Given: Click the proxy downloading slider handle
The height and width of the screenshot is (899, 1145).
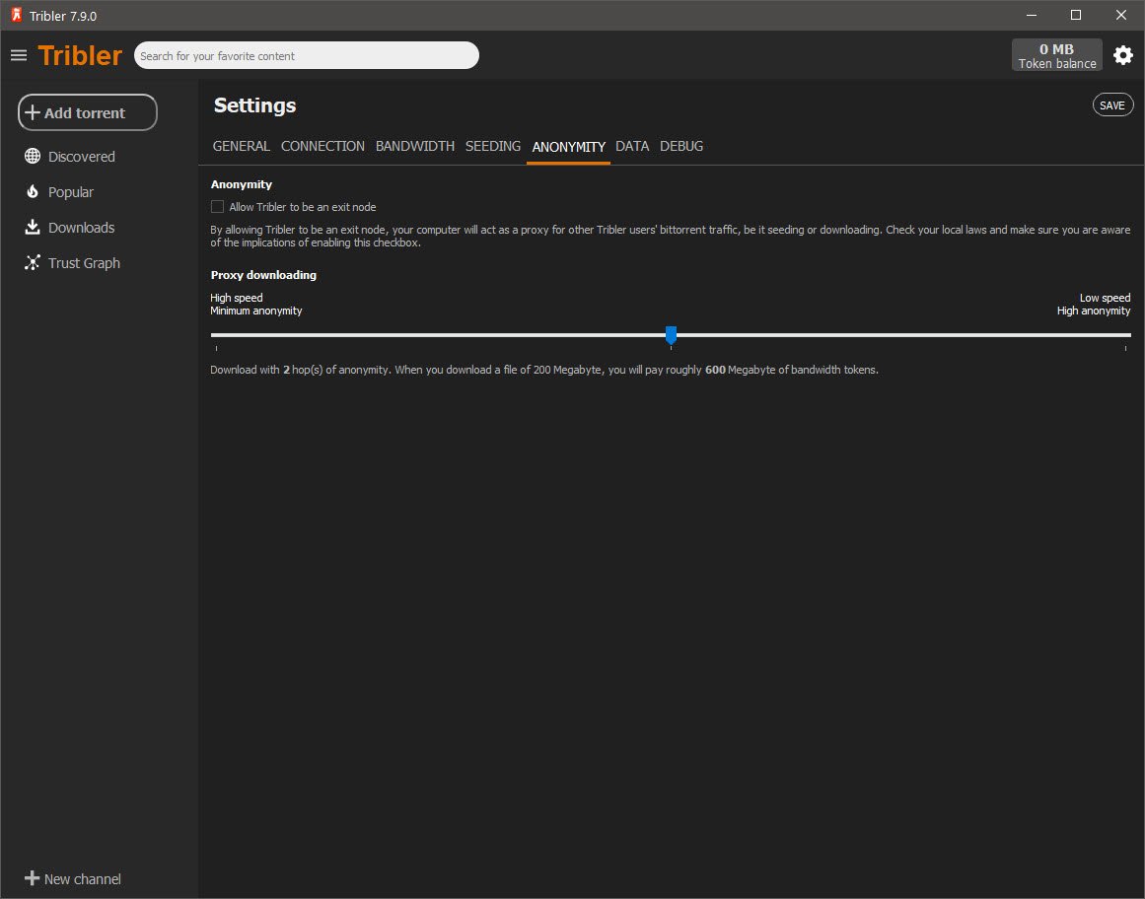Looking at the screenshot, I should point(671,335).
